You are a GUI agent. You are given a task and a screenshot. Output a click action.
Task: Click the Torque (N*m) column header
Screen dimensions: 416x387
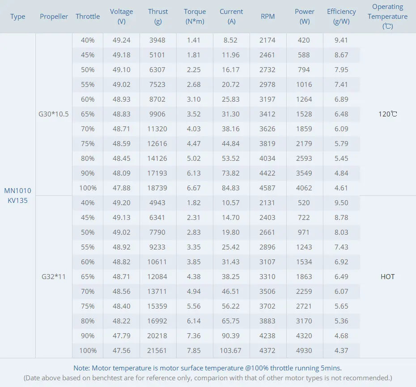click(195, 17)
